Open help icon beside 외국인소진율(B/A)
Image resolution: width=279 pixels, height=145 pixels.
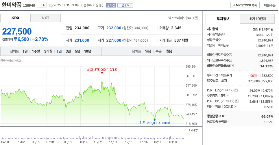click(x=232, y=66)
